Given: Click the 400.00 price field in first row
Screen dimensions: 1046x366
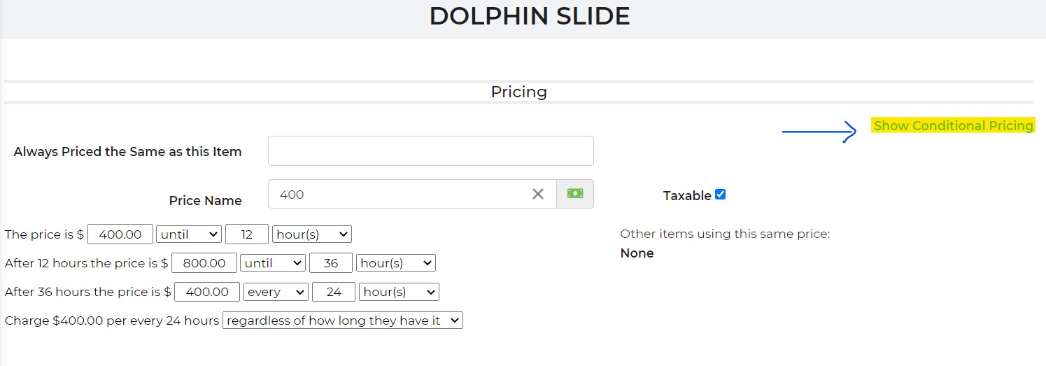Looking at the screenshot, I should [120, 234].
